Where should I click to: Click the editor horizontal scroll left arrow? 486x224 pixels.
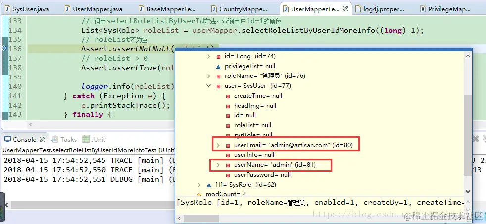pyautogui.click(x=31, y=124)
